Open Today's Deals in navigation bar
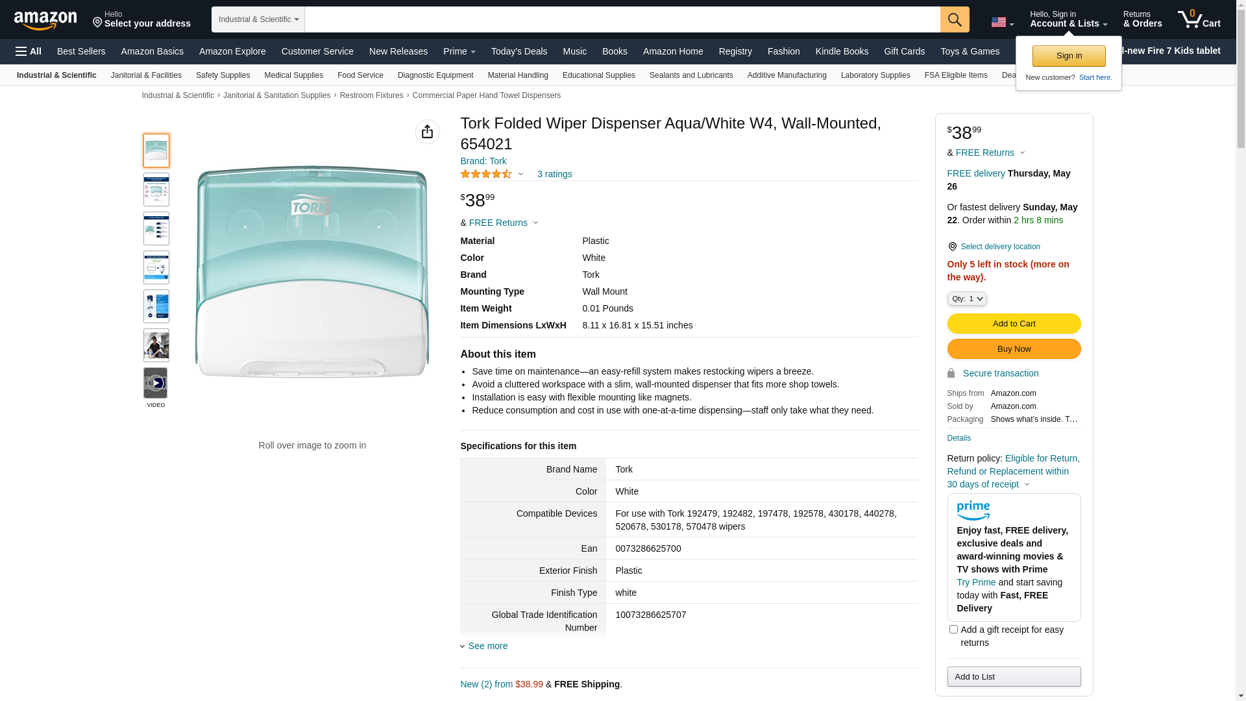 519,51
